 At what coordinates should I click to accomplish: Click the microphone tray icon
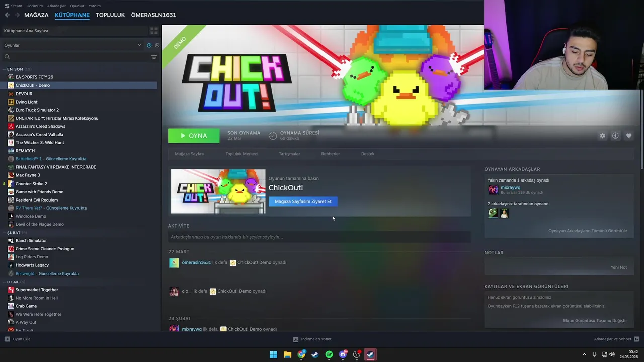(x=594, y=354)
